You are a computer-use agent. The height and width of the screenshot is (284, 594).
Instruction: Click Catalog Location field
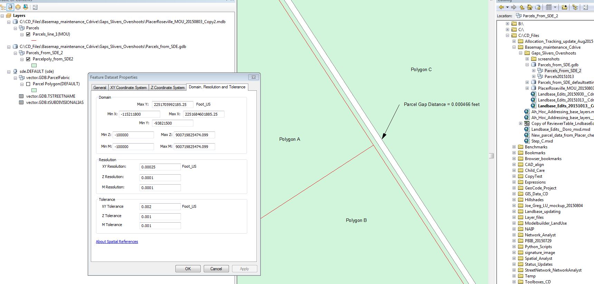[x=554, y=16]
